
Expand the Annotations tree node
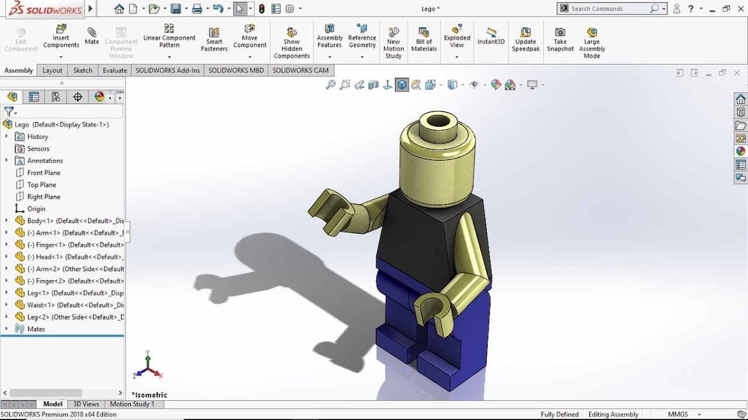[6, 160]
